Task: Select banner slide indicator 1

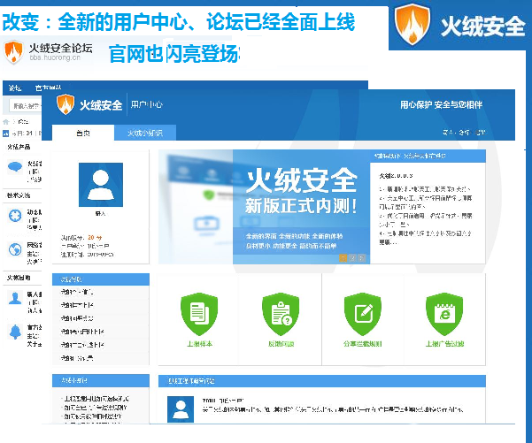Action: pyautogui.click(x=343, y=258)
